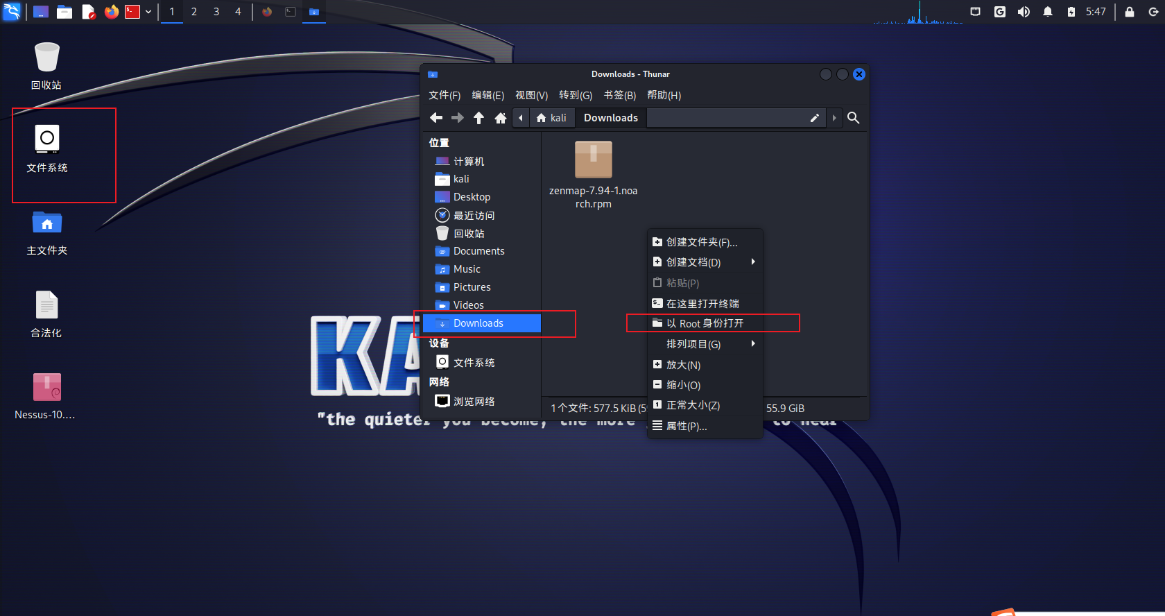Click the Thunar taskbar window button

[x=314, y=12]
